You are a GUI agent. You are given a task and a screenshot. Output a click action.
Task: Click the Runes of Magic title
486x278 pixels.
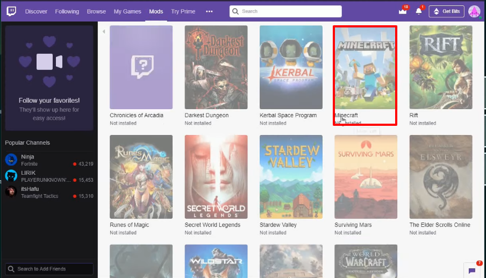point(129,225)
